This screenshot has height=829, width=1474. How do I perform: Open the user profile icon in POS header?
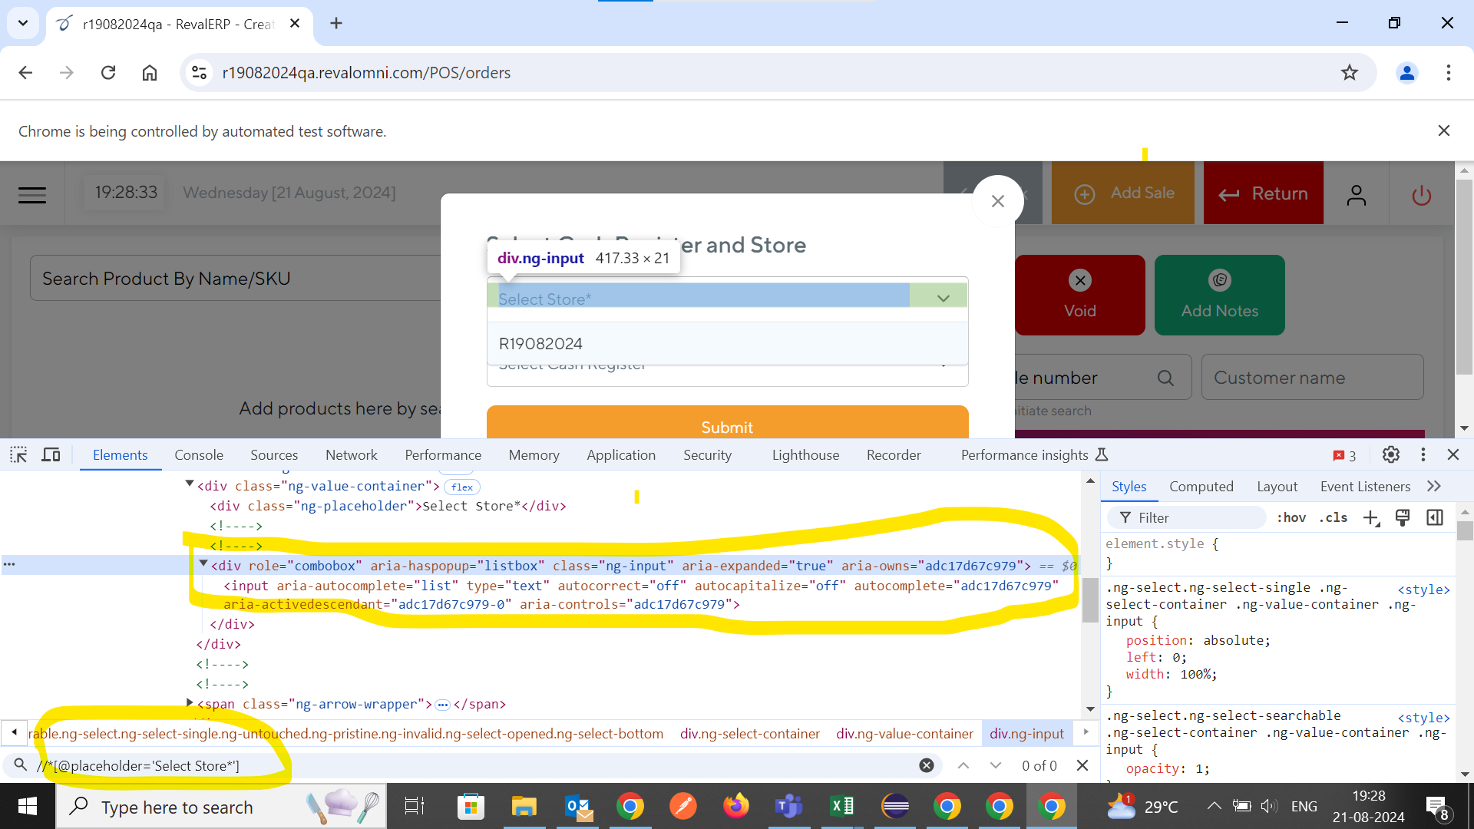coord(1357,195)
